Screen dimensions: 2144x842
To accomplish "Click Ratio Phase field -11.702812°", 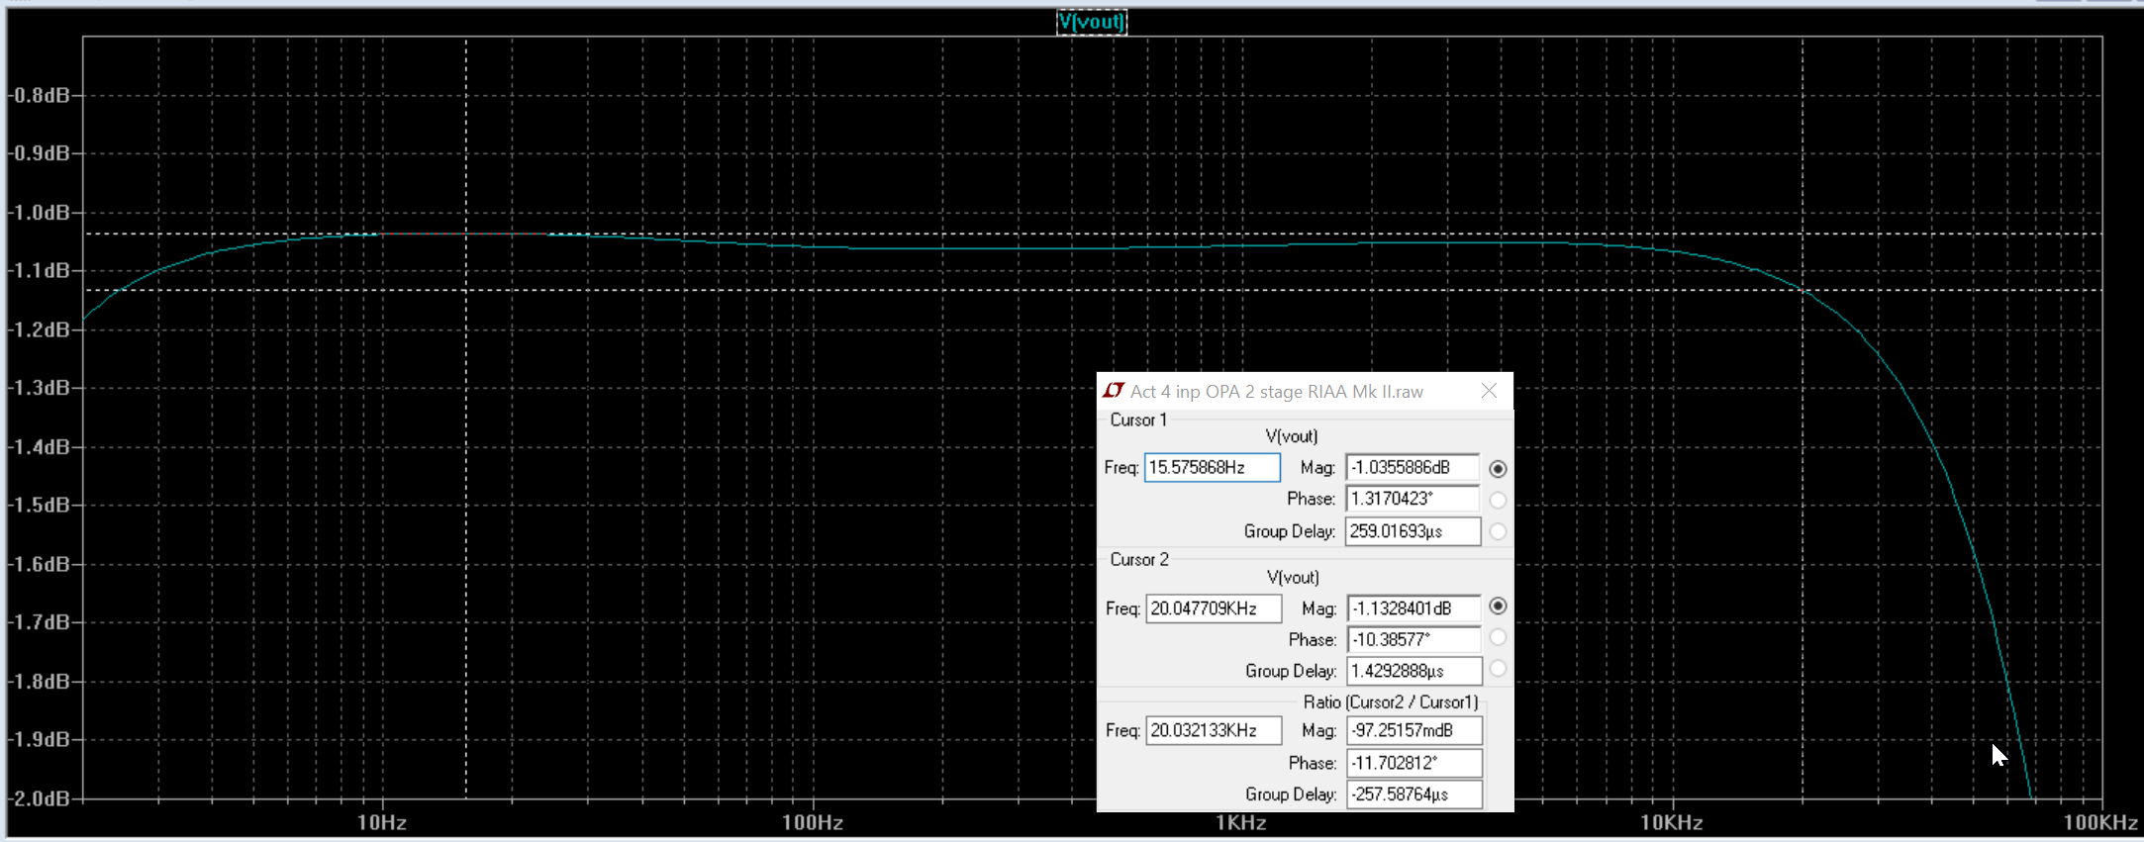I will click(x=1414, y=763).
